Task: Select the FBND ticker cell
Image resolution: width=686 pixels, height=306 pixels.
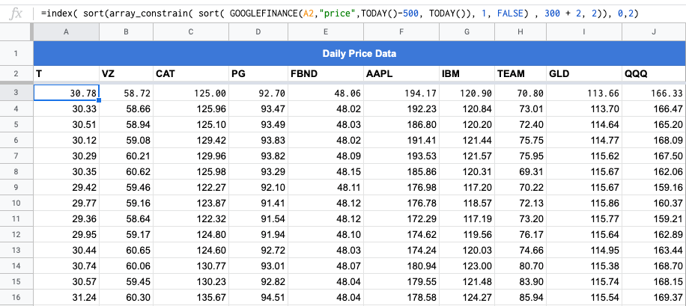Action: [326, 74]
